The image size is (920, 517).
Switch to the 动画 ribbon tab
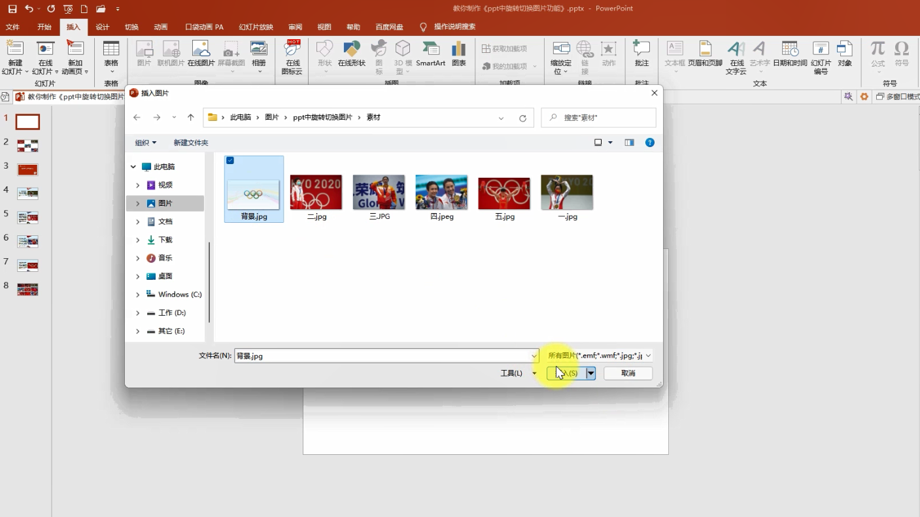(161, 27)
